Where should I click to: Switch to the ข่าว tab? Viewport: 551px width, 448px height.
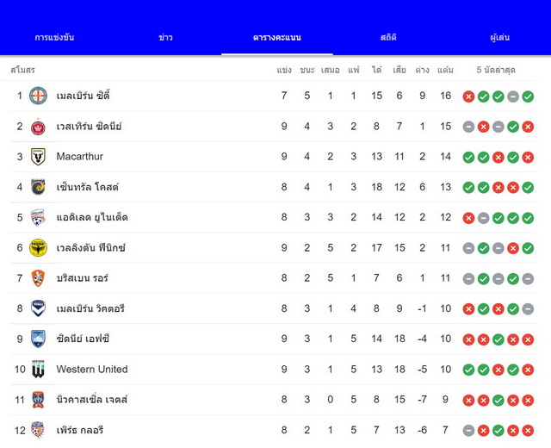(165, 37)
